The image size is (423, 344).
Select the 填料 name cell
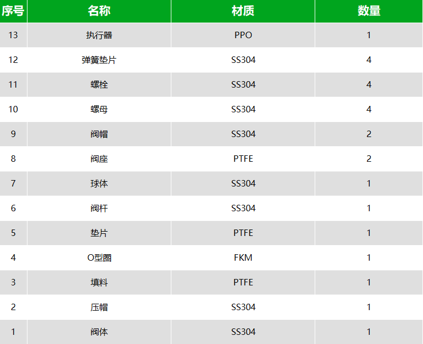click(x=99, y=282)
